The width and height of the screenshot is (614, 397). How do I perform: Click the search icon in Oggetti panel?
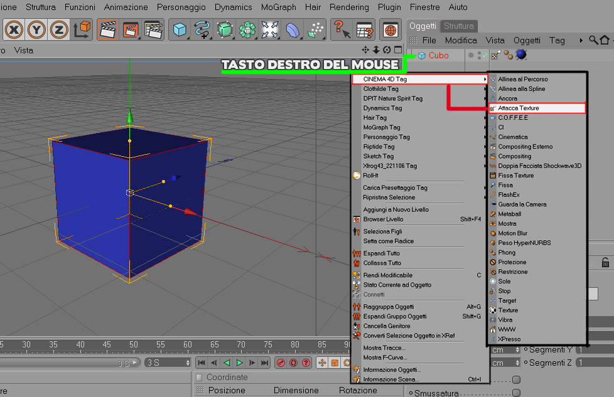pos(593,40)
